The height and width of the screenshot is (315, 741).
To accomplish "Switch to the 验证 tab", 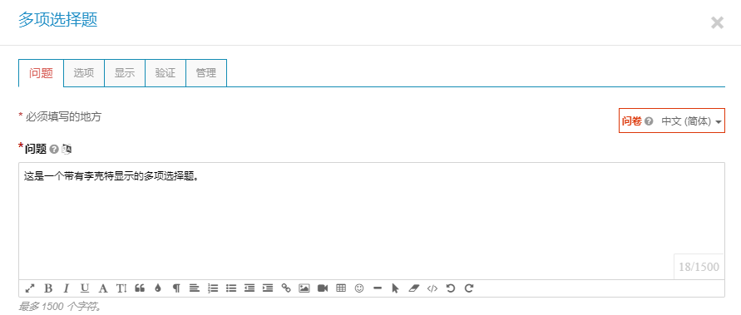I will 165,73.
